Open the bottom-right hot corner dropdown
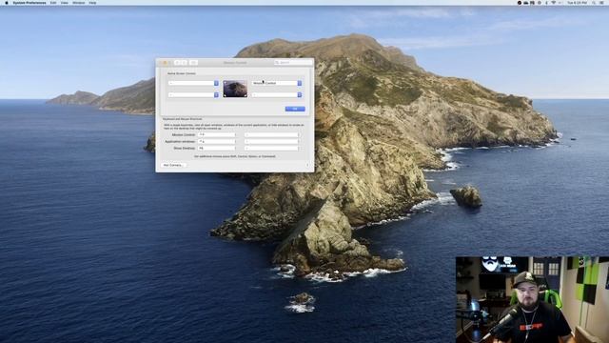 click(277, 95)
